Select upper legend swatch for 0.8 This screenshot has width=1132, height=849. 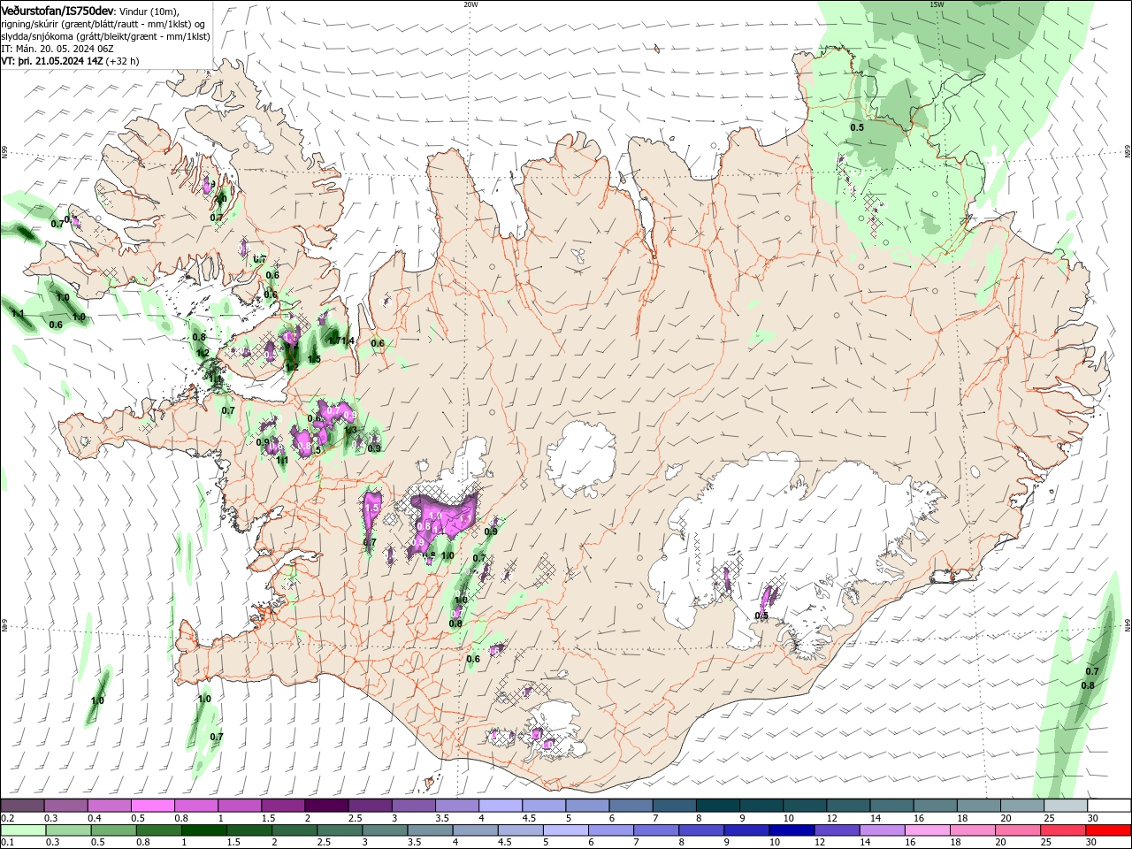coord(195,806)
